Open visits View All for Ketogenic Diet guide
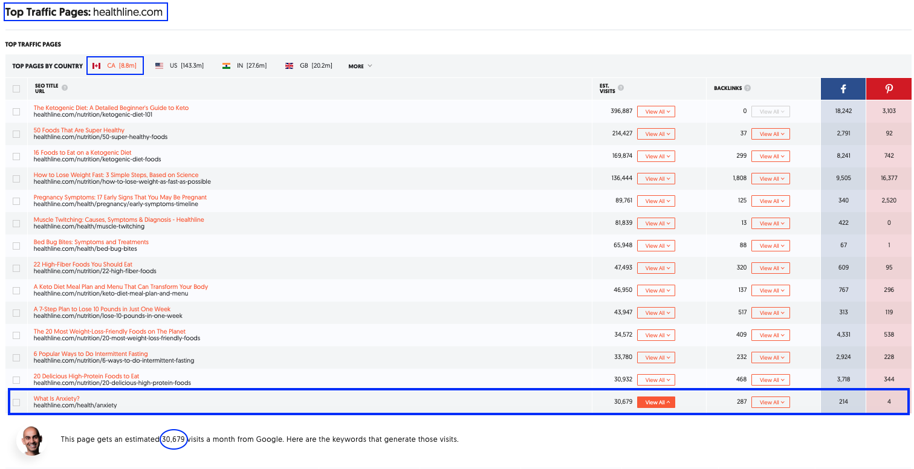This screenshot has width=914, height=469. pos(656,111)
